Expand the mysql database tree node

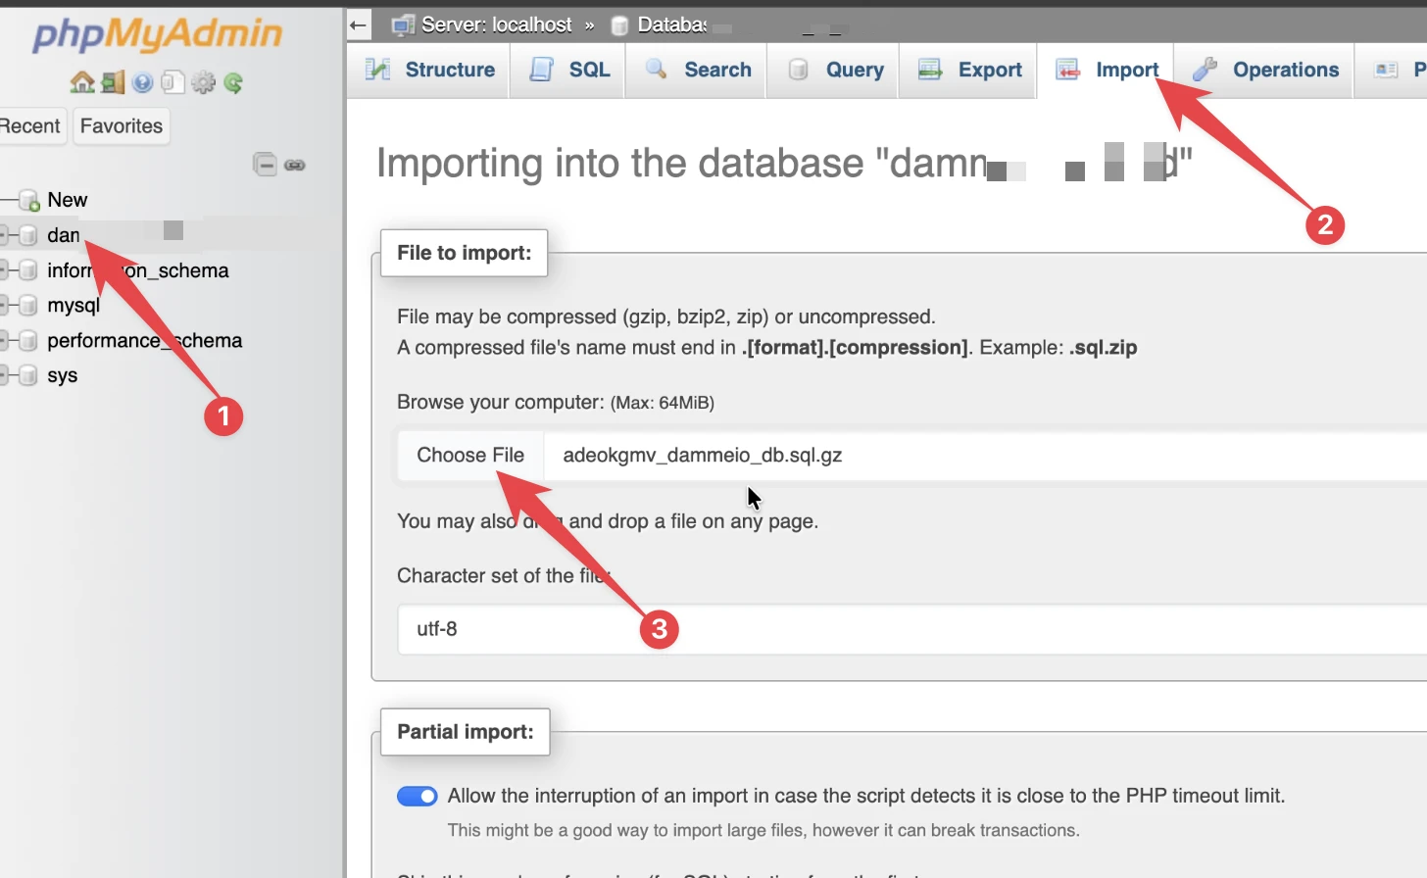click(4, 306)
